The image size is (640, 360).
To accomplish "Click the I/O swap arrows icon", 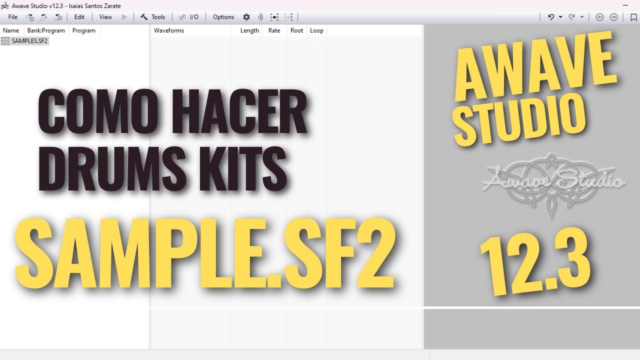I will 182,17.
